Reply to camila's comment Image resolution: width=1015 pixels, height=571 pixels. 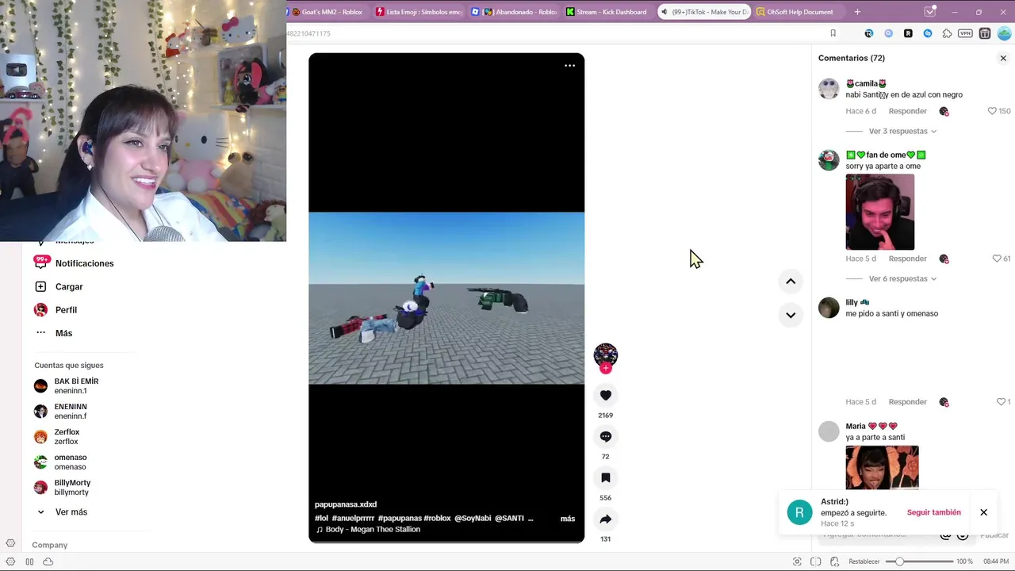pyautogui.click(x=907, y=111)
